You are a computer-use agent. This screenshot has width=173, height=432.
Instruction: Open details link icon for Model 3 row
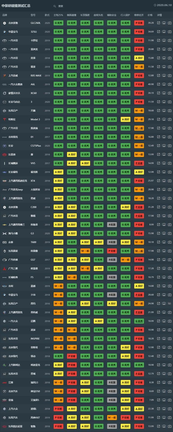coord(159,119)
